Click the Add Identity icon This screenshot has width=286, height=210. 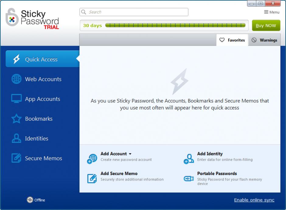pos(189,159)
